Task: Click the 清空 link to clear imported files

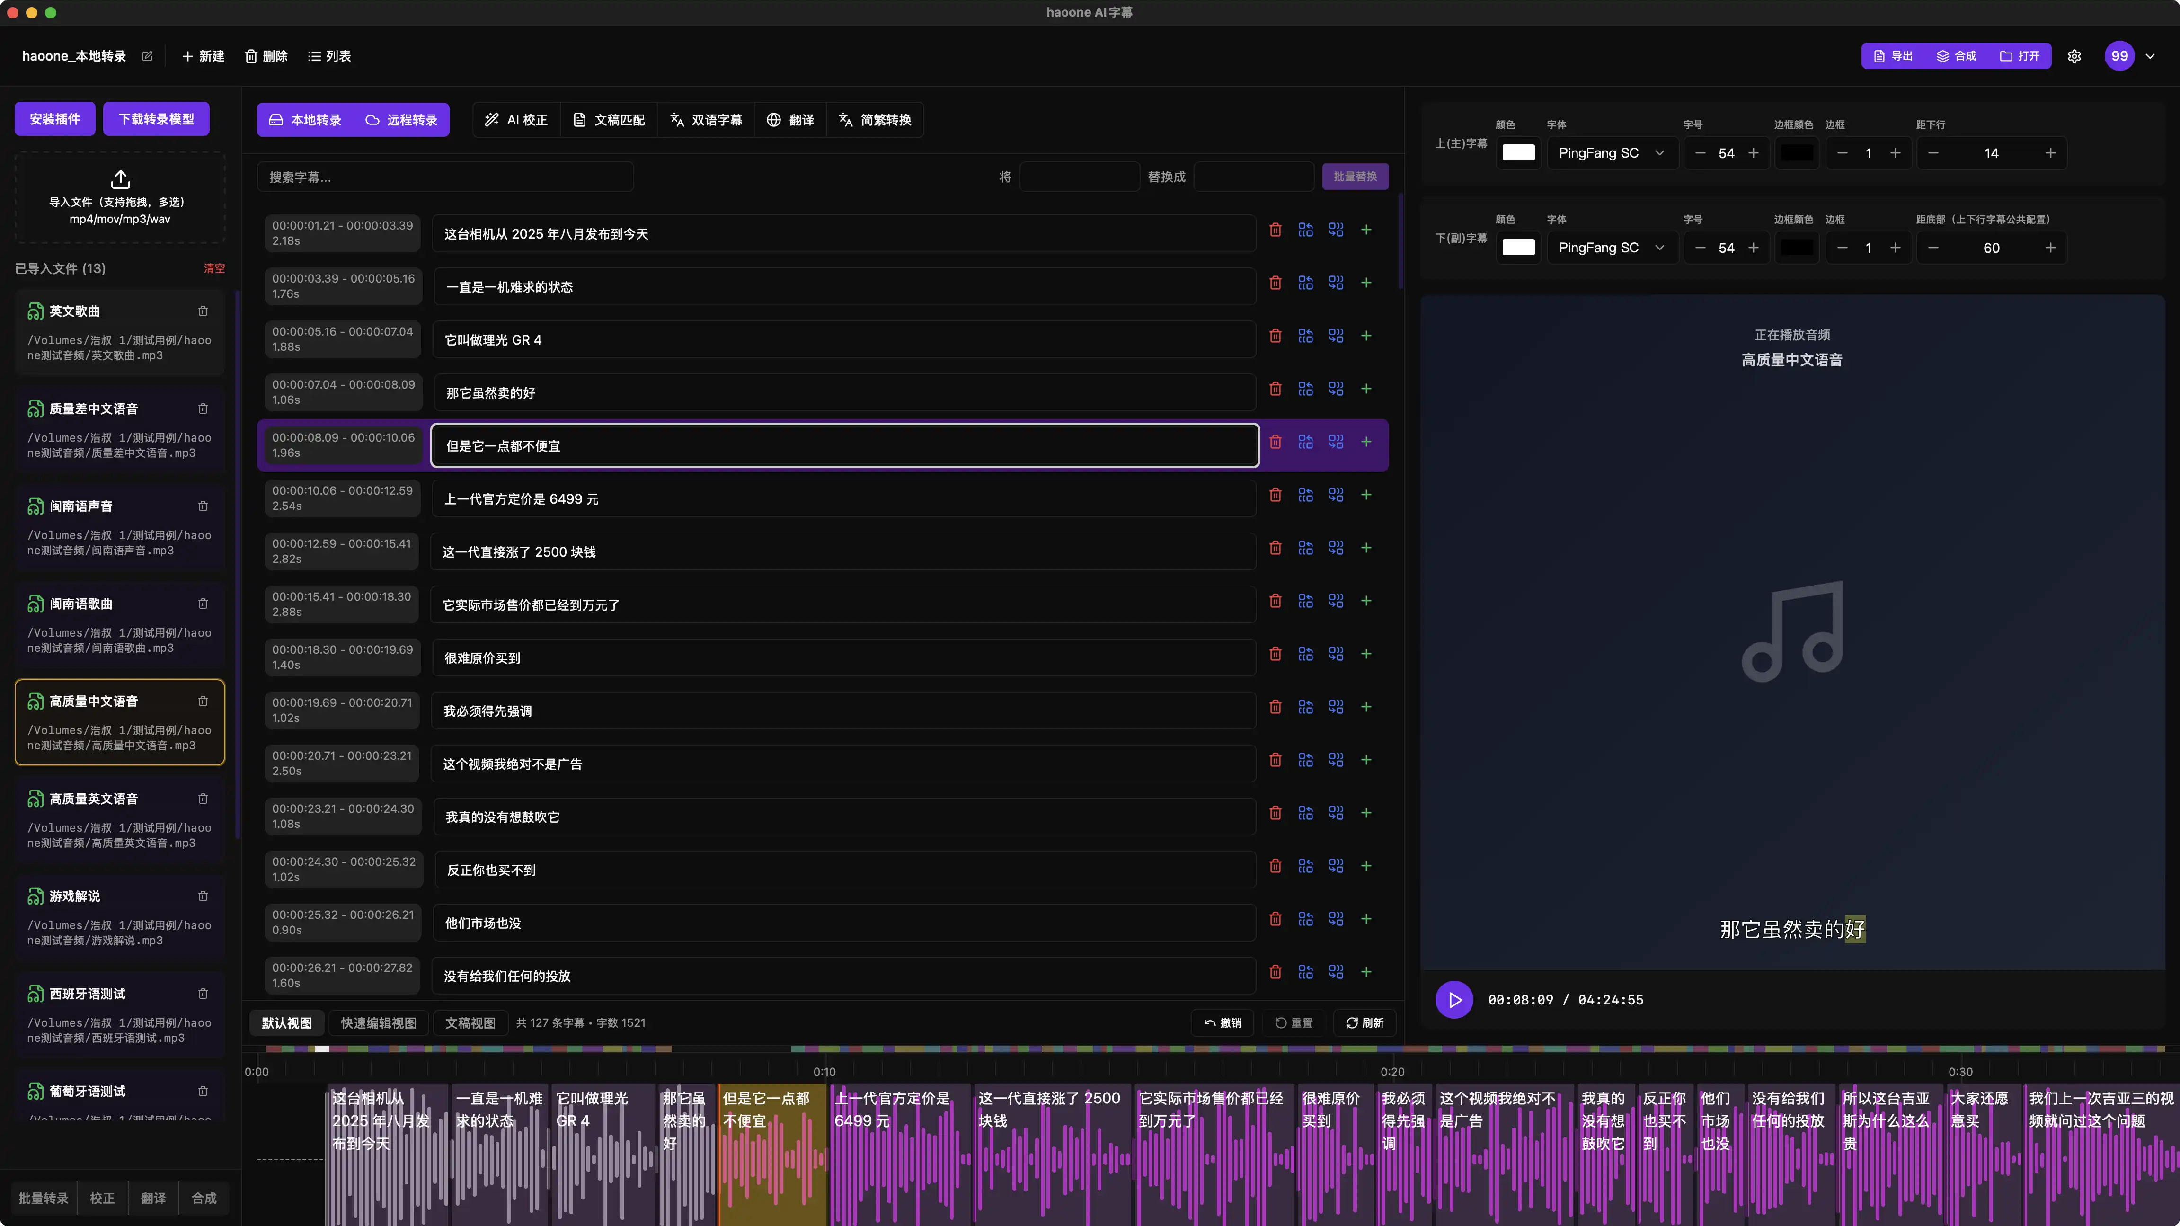Action: pyautogui.click(x=214, y=268)
